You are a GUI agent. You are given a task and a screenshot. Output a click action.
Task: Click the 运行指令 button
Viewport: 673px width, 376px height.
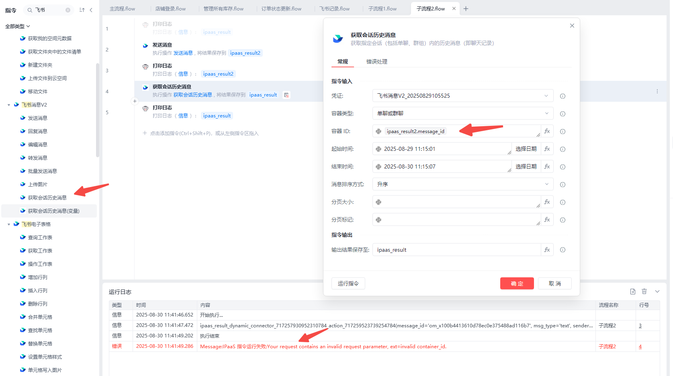click(348, 284)
